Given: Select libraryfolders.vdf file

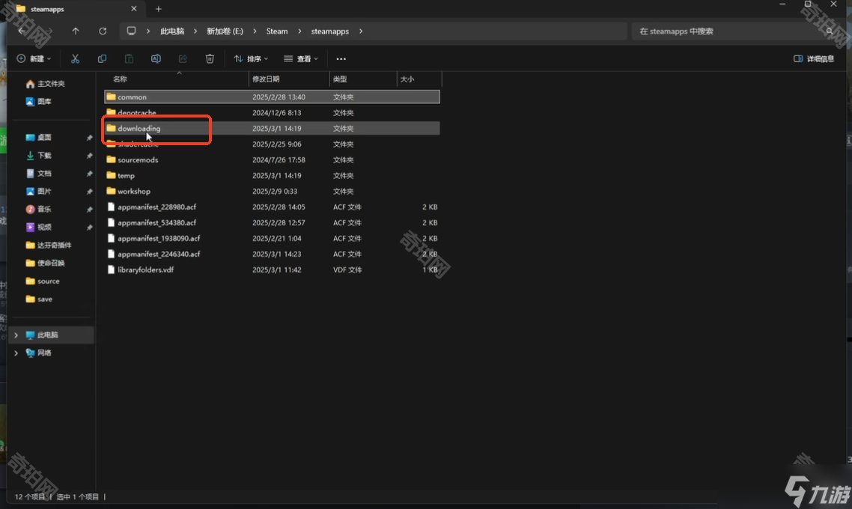Looking at the screenshot, I should 272,270.
